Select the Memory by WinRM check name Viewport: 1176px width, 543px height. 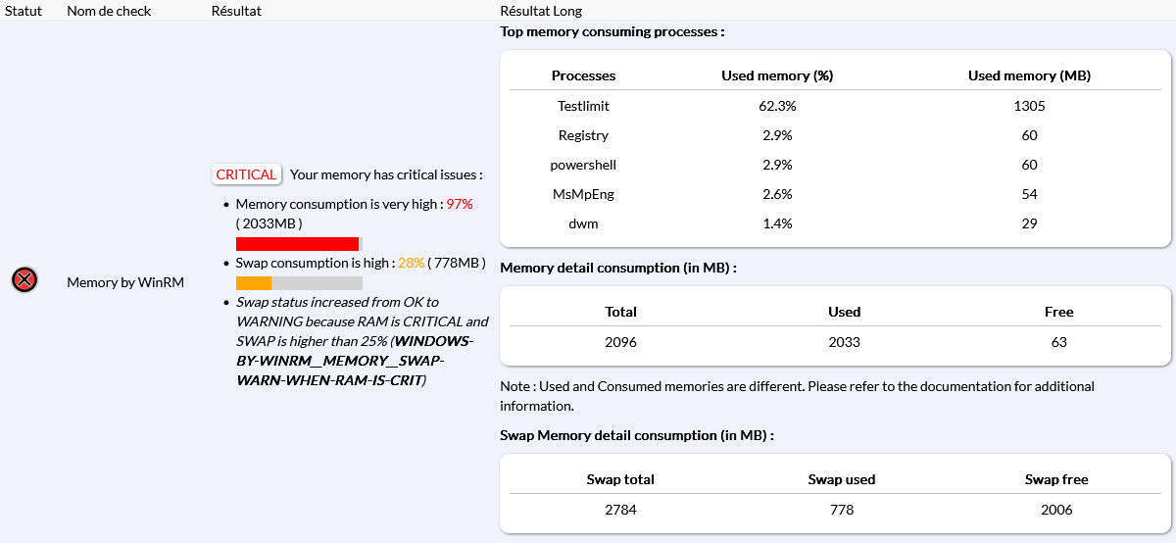coord(125,282)
